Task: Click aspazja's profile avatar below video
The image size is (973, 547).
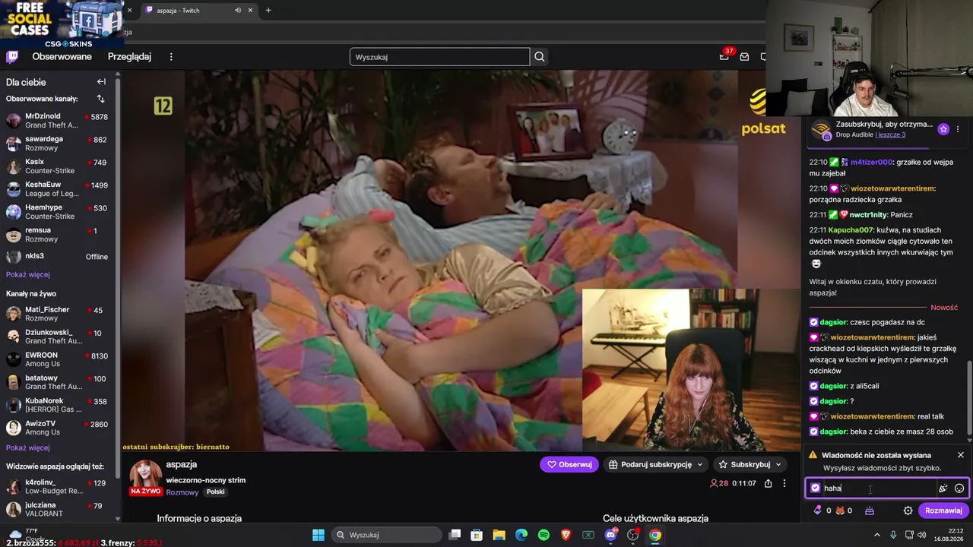Action: click(145, 474)
